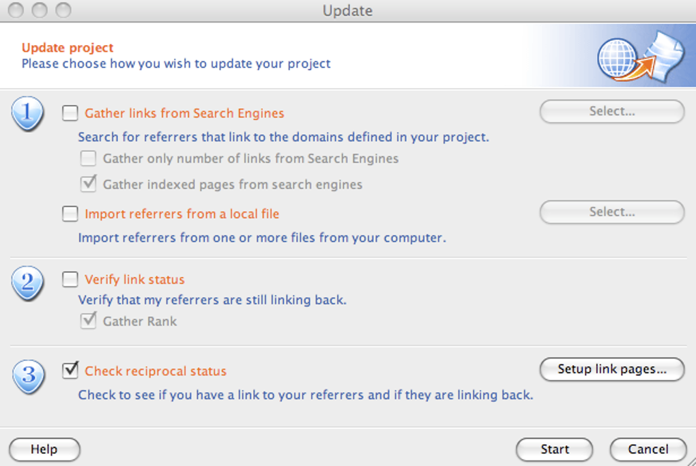Open Setup link pages dialog
The width and height of the screenshot is (696, 466).
coord(611,369)
